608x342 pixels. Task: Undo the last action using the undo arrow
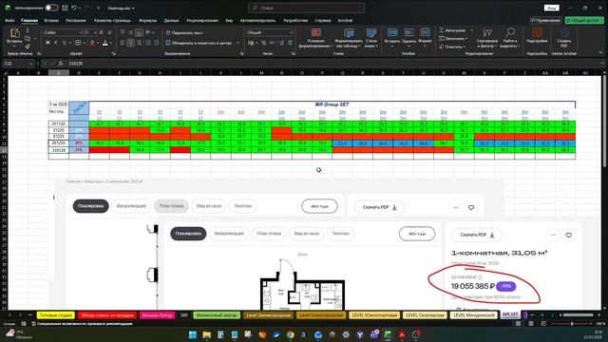point(74,8)
